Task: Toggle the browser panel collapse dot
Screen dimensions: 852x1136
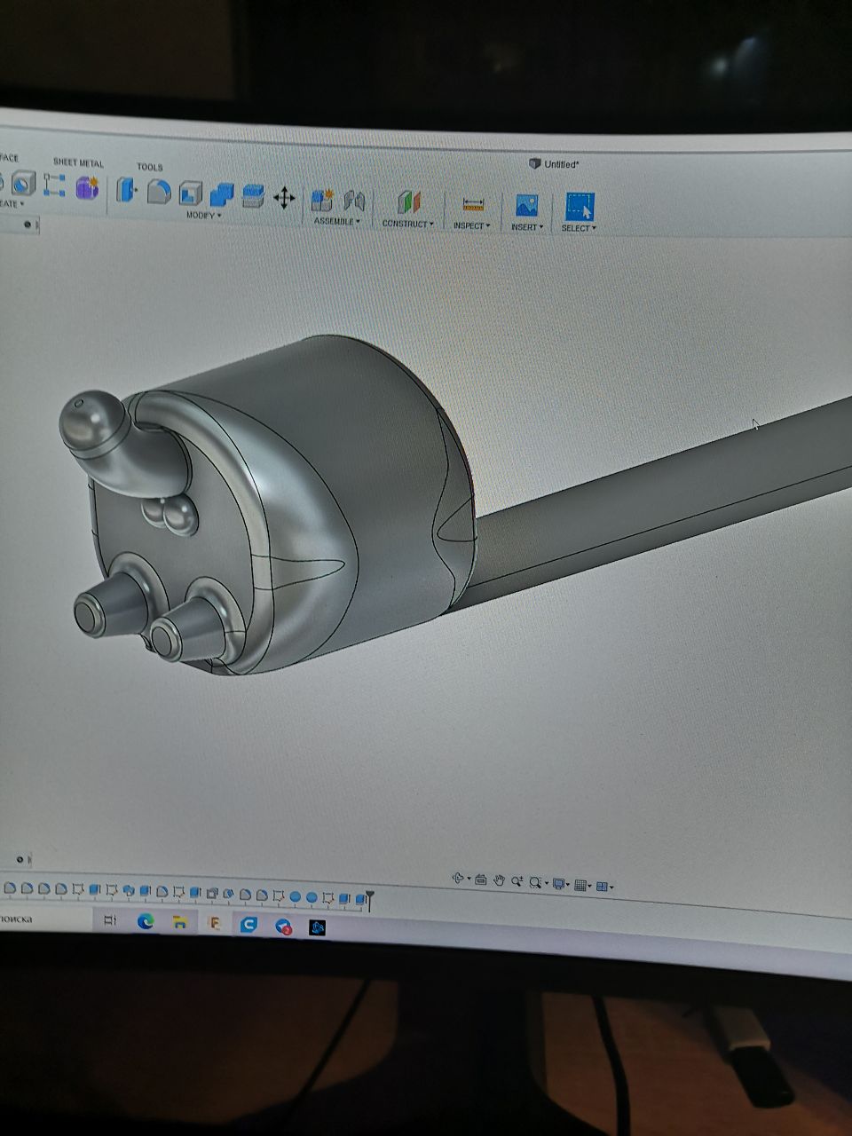Action: [x=28, y=225]
